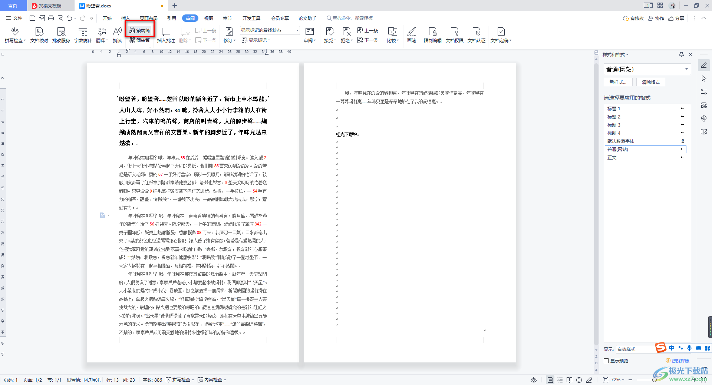Open the word count statistics

83,35
